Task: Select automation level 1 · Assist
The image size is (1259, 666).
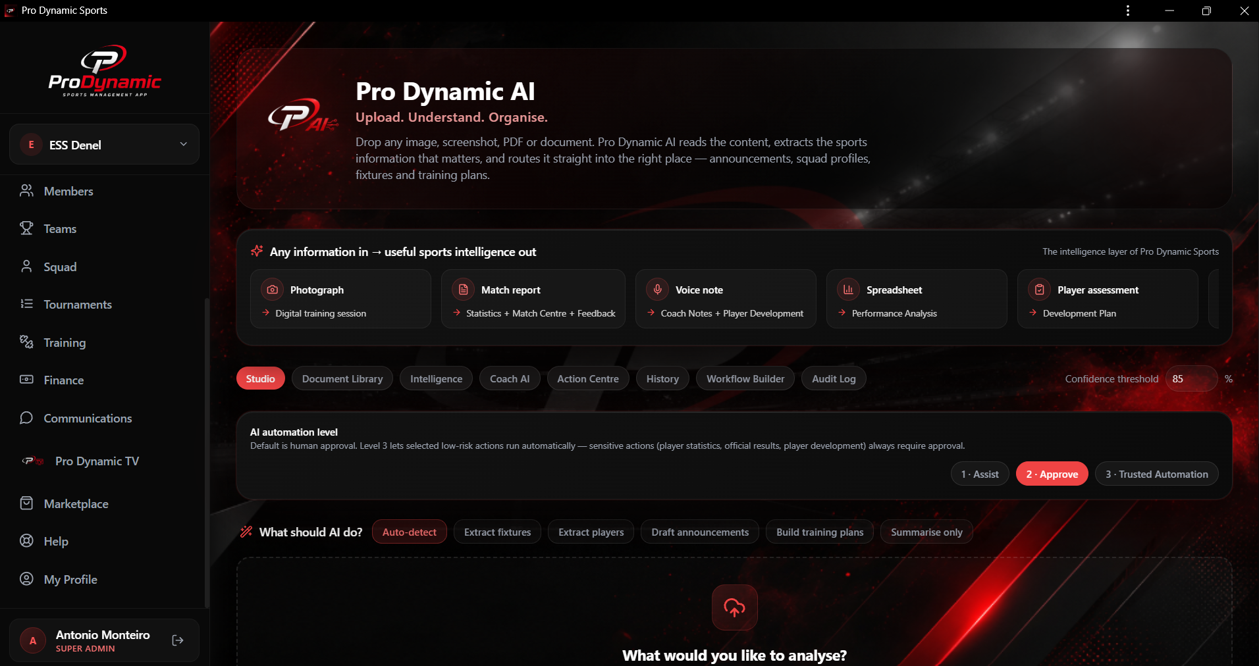Action: tap(980, 474)
